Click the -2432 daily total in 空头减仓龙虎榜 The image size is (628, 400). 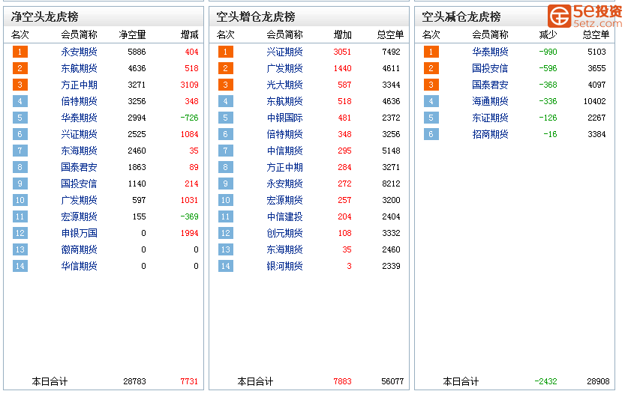click(x=546, y=381)
